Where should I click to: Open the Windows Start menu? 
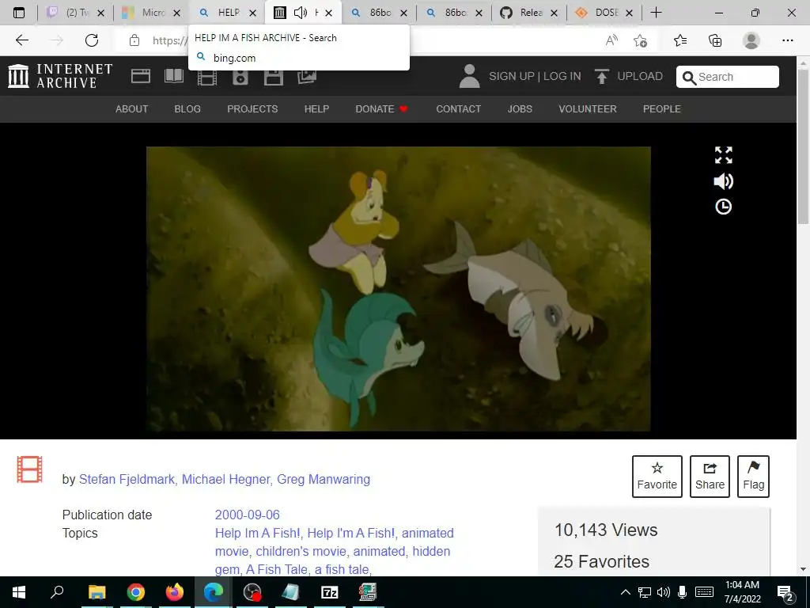click(x=19, y=592)
